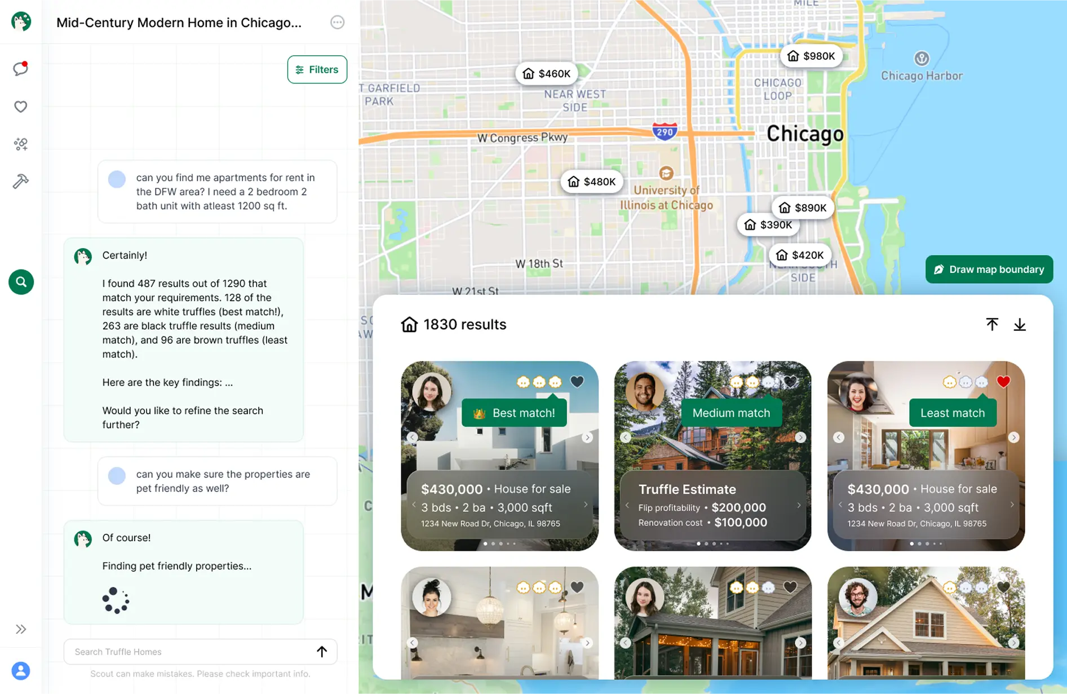
Task: Click agent avatar on chandelier kitchen card
Action: 431,596
